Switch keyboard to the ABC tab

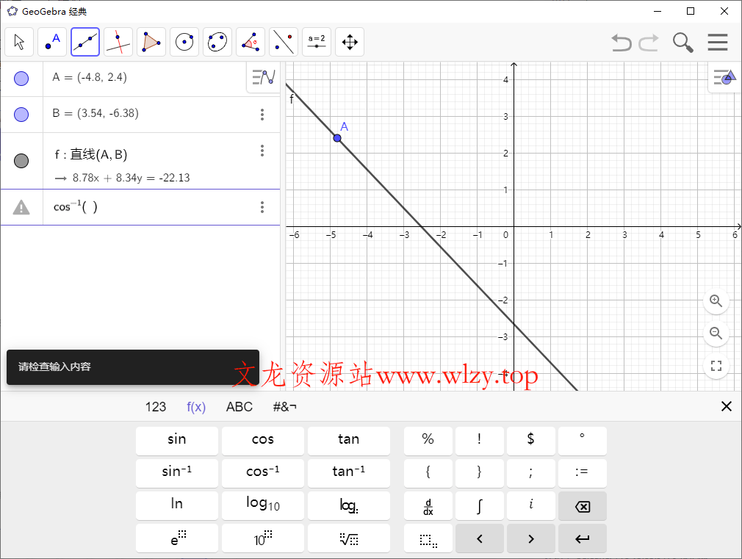(239, 406)
